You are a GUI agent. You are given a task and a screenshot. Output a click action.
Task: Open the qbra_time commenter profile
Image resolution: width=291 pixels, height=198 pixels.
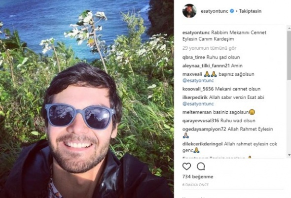click(x=193, y=57)
